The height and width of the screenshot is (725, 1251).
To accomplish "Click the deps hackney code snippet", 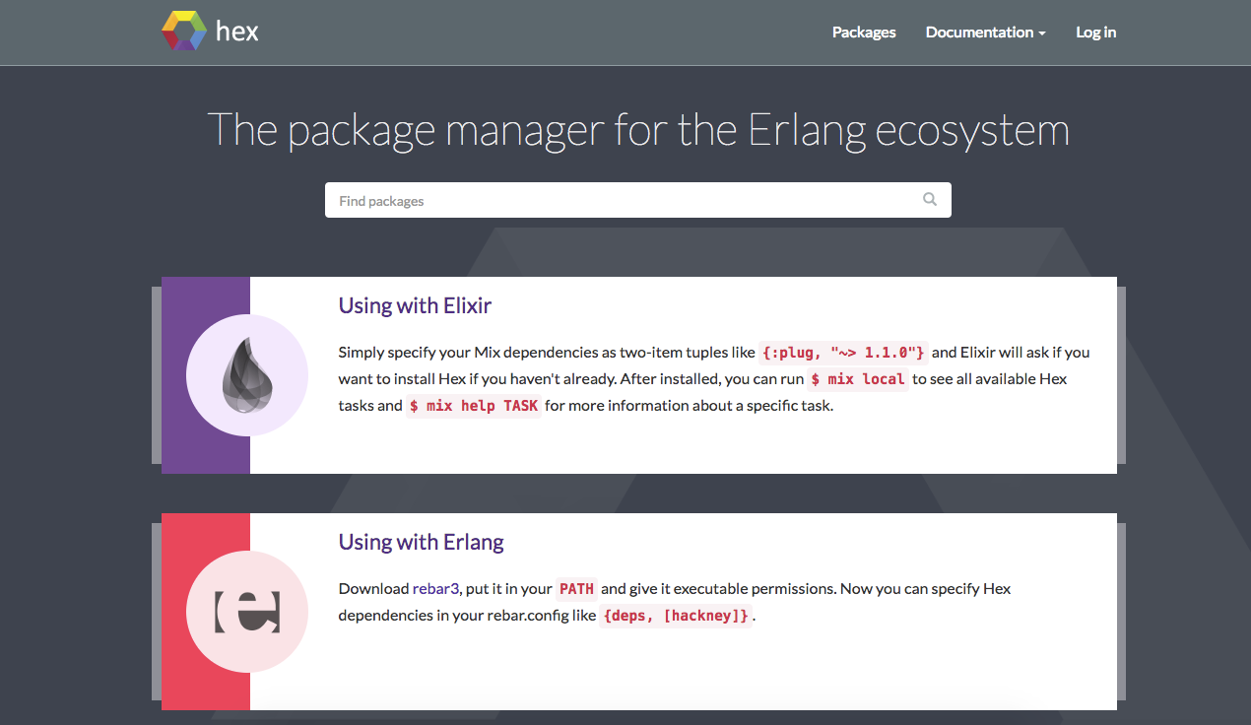I will point(676,615).
